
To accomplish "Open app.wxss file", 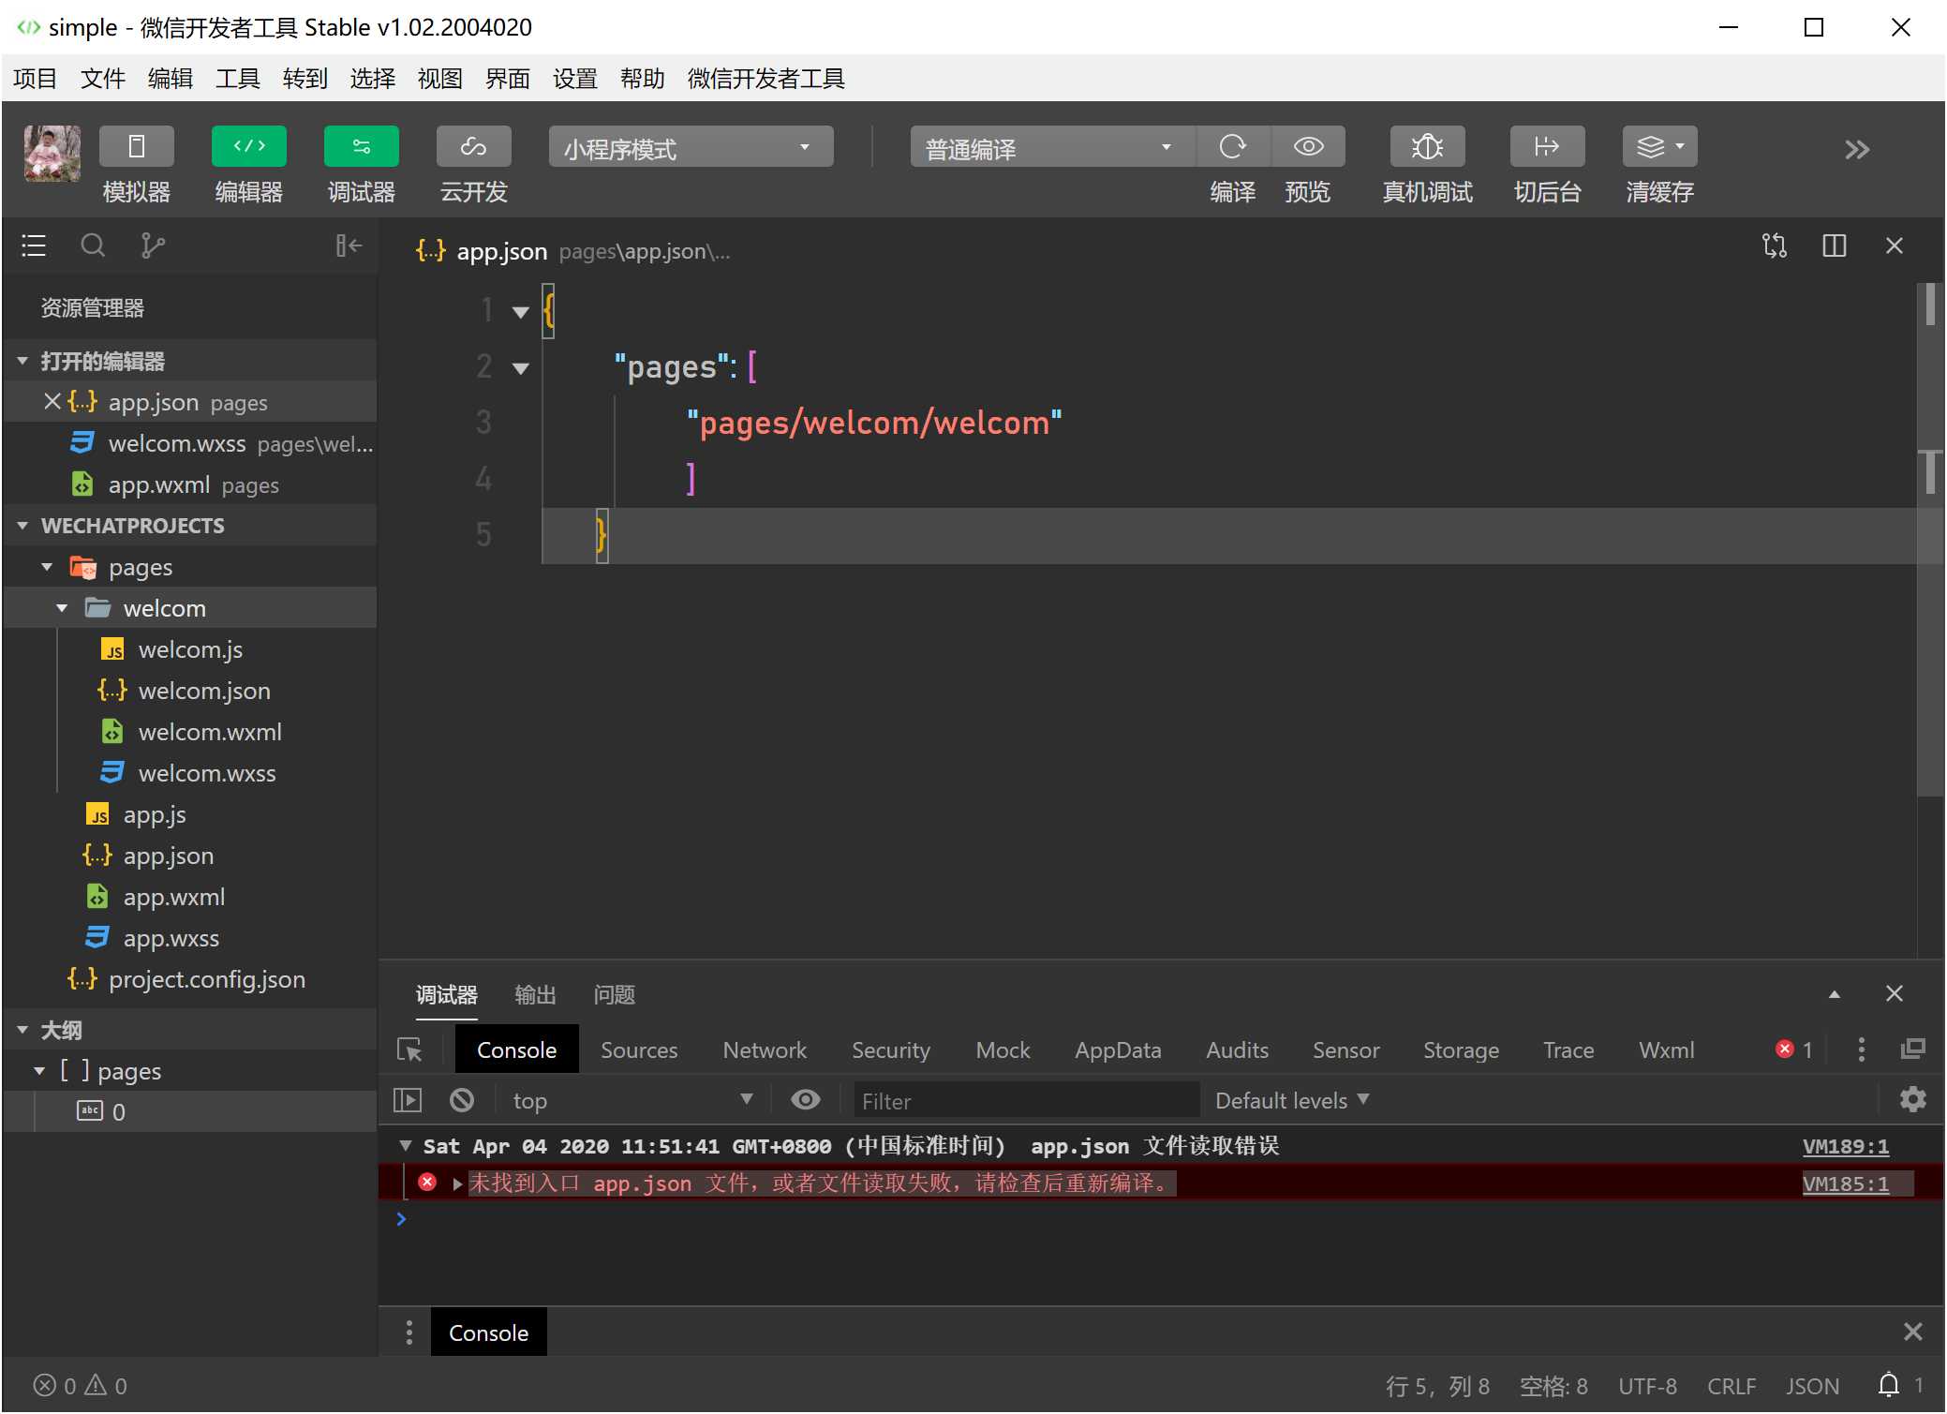I will (190, 938).
